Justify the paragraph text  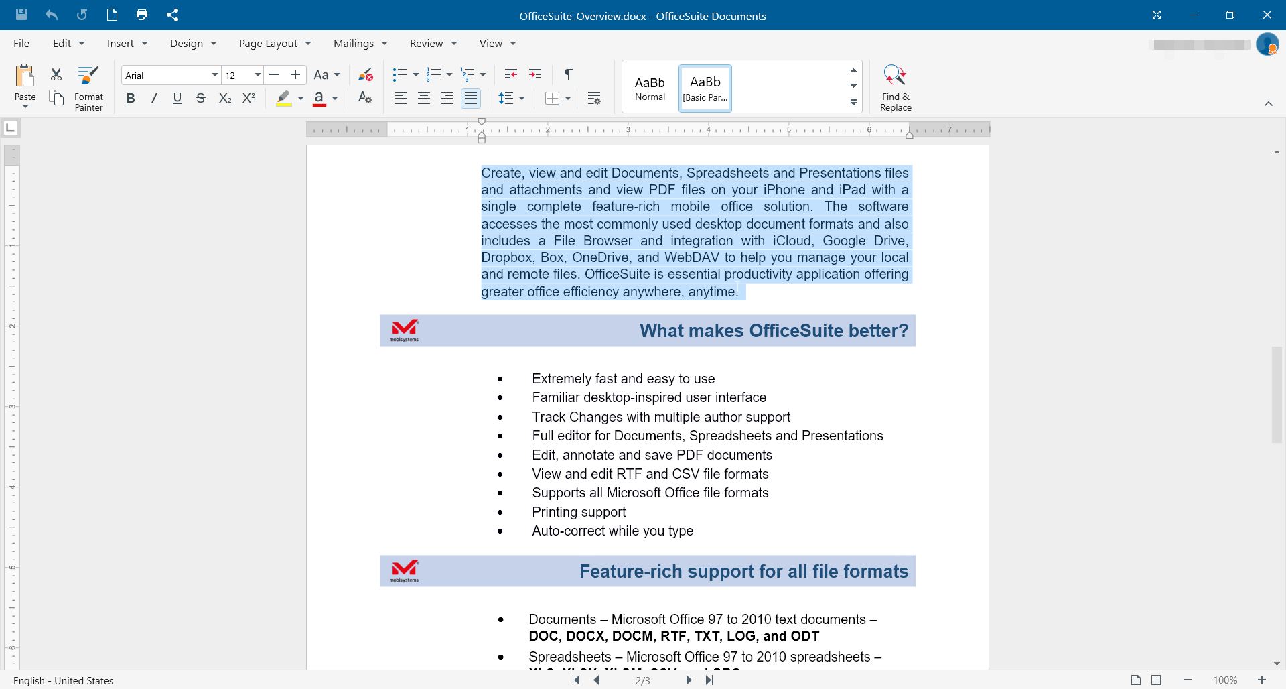[x=471, y=99]
